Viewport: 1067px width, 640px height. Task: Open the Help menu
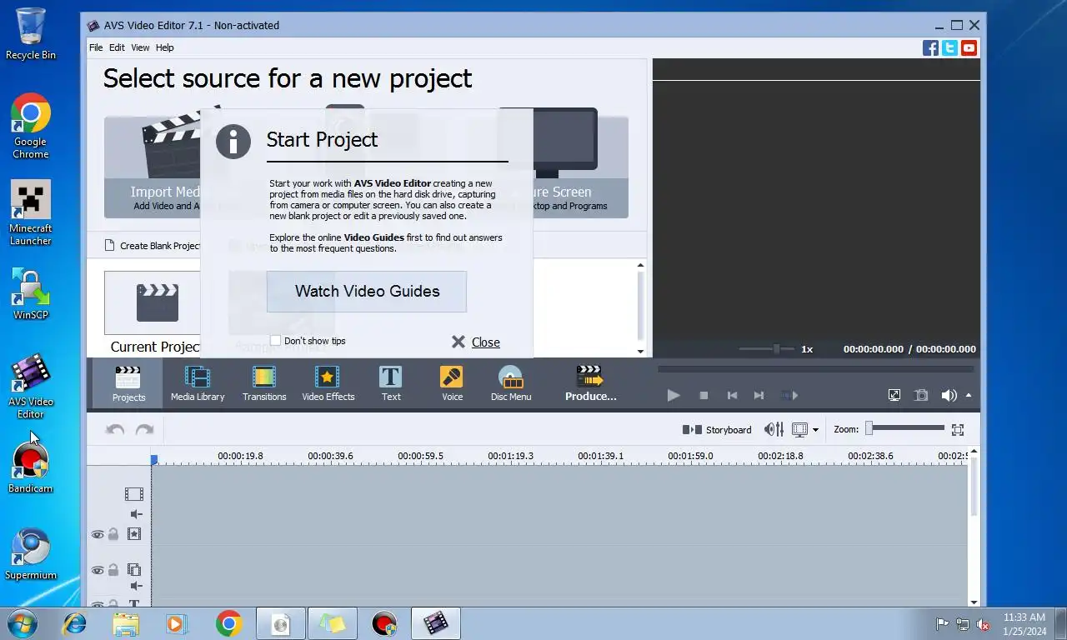(x=165, y=47)
